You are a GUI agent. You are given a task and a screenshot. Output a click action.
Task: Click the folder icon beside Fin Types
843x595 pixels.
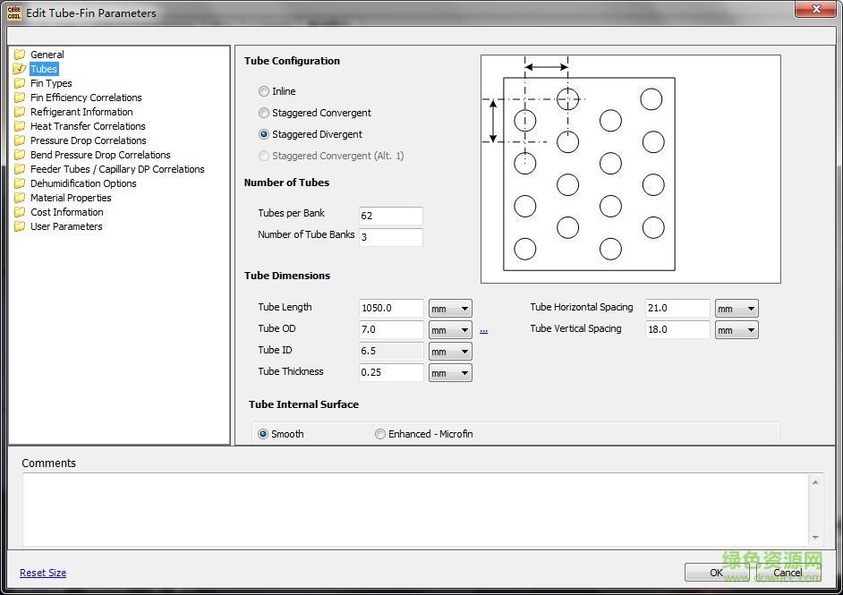pos(20,83)
